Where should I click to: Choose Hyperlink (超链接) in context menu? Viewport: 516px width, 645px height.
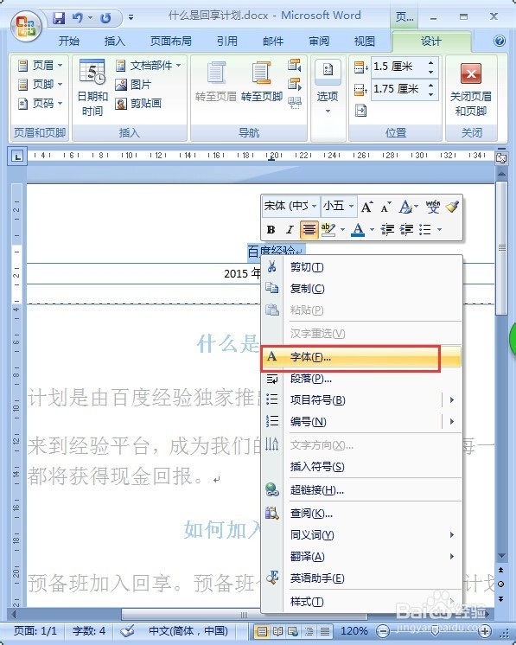(x=362, y=490)
